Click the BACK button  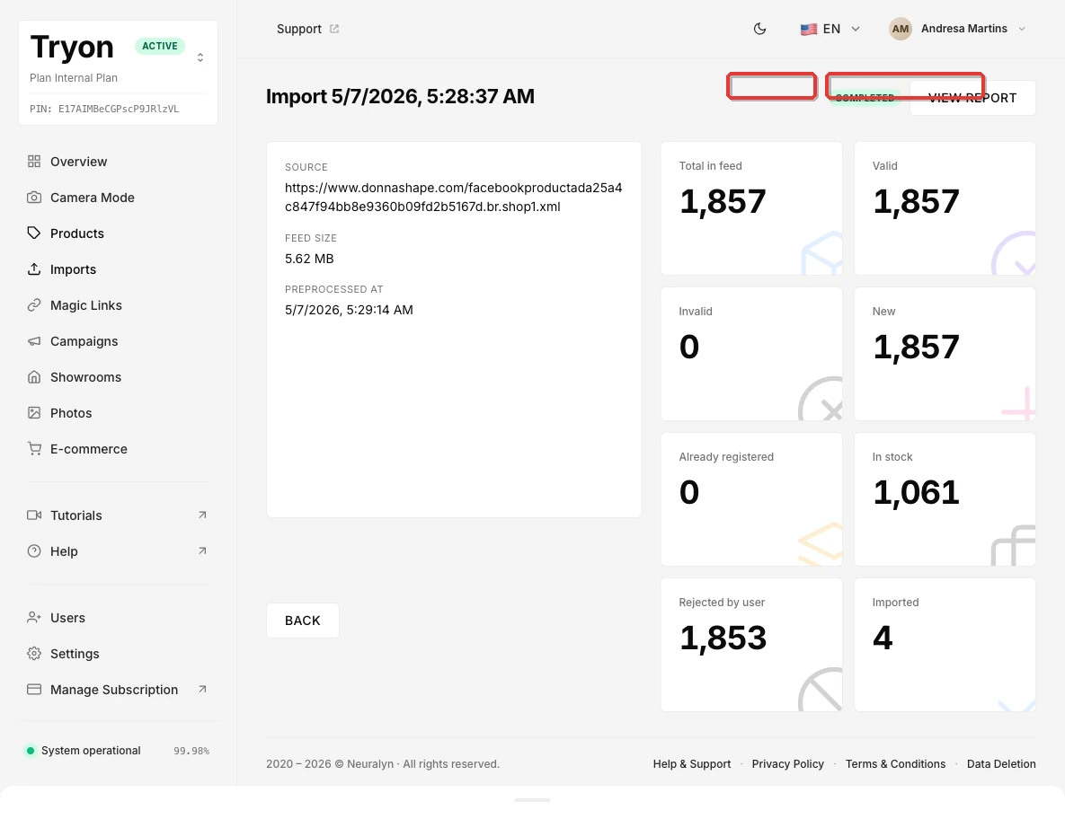(302, 621)
